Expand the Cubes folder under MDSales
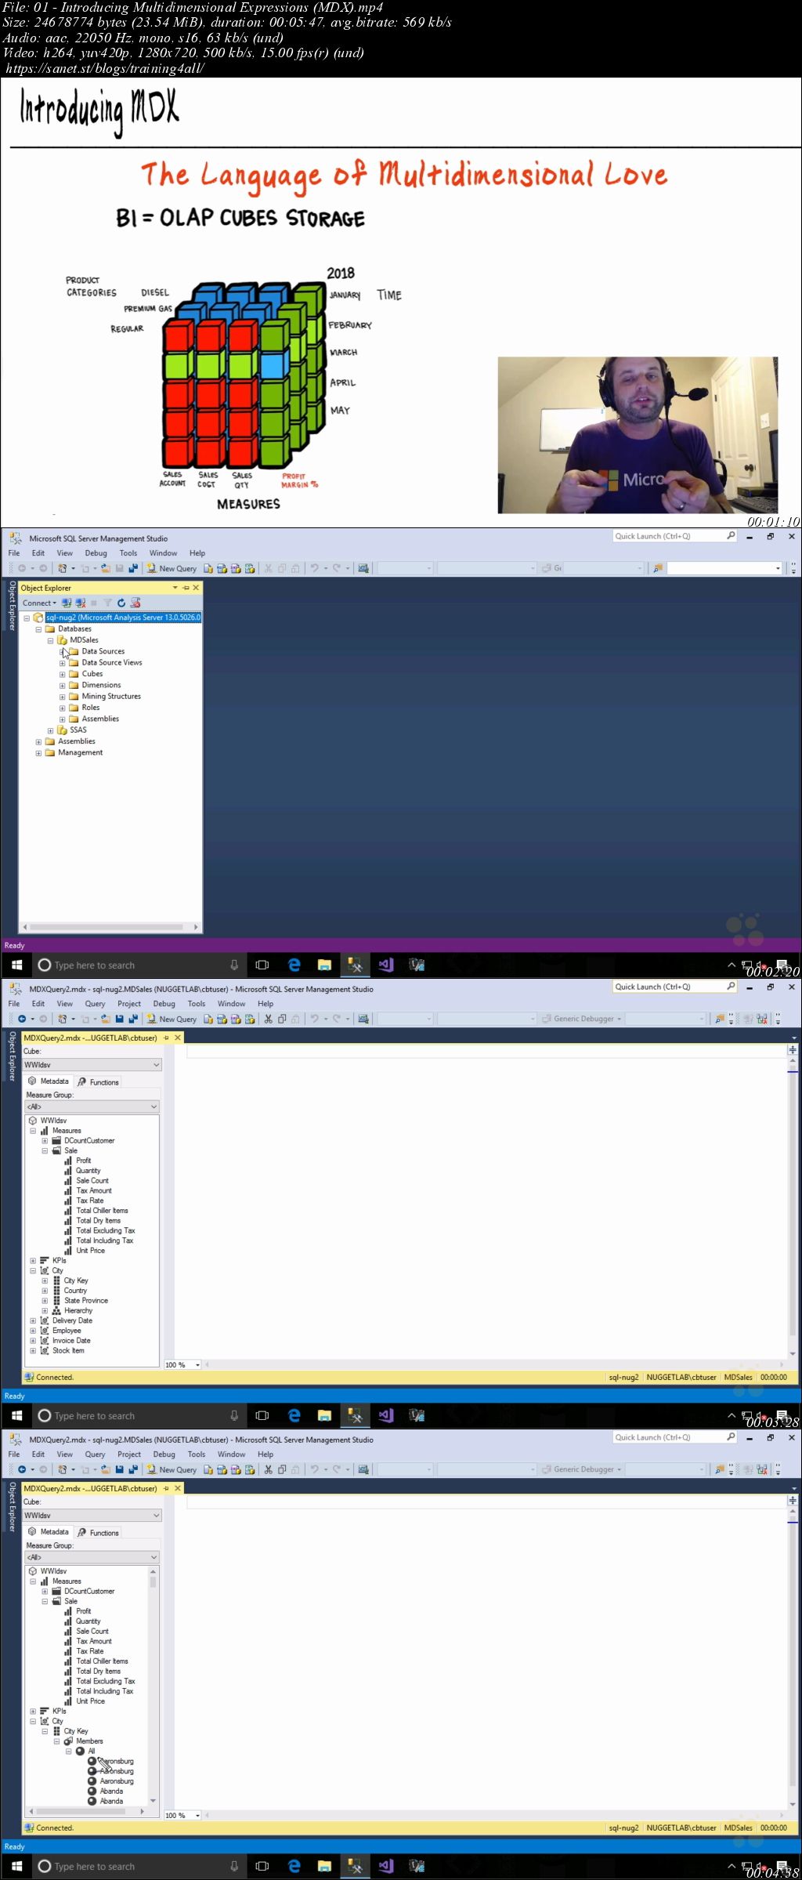802x1880 pixels. click(62, 674)
